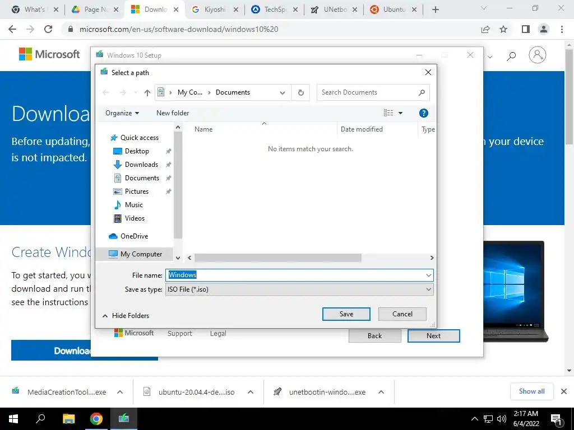
Task: Go back in Chrome history
Action: point(12,29)
